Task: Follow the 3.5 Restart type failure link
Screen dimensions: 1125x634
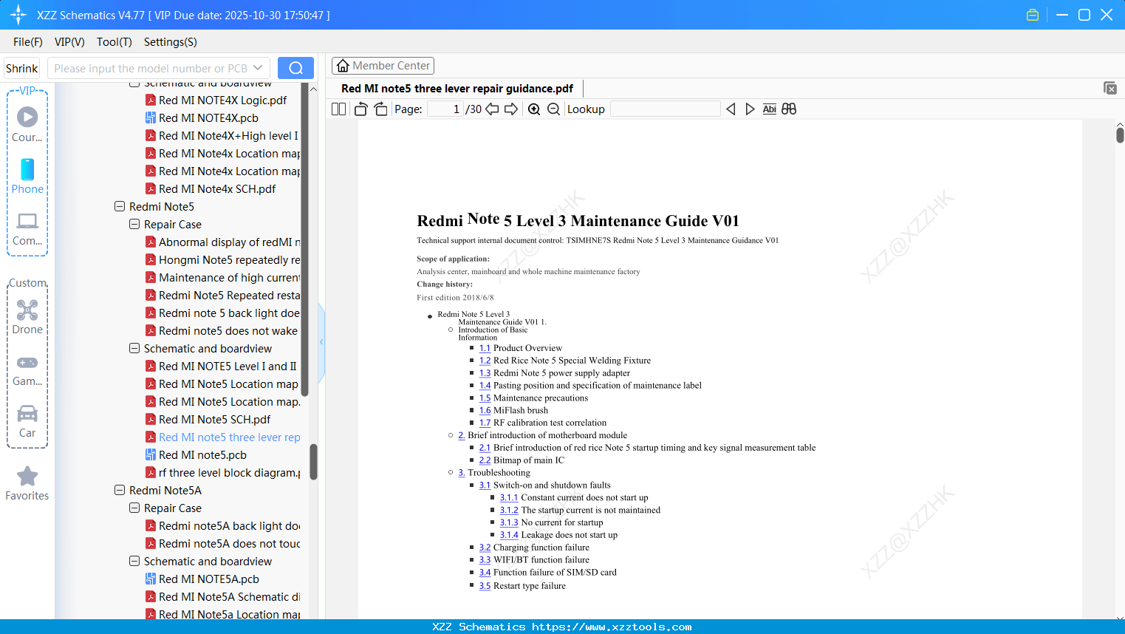Action: (x=485, y=586)
